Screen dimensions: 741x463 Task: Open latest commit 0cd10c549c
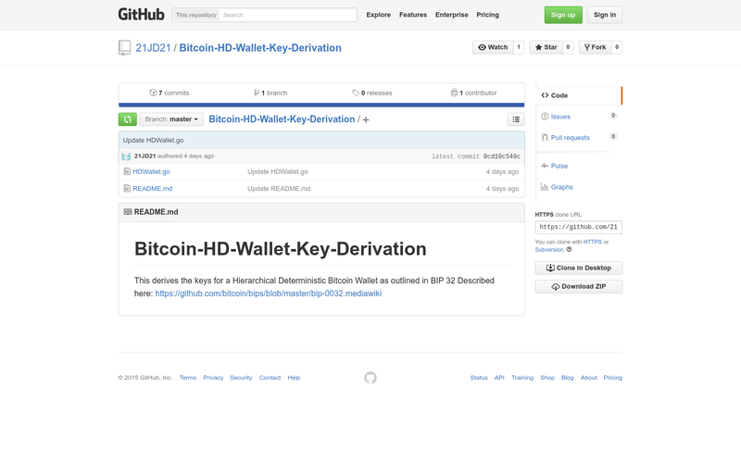pos(501,156)
